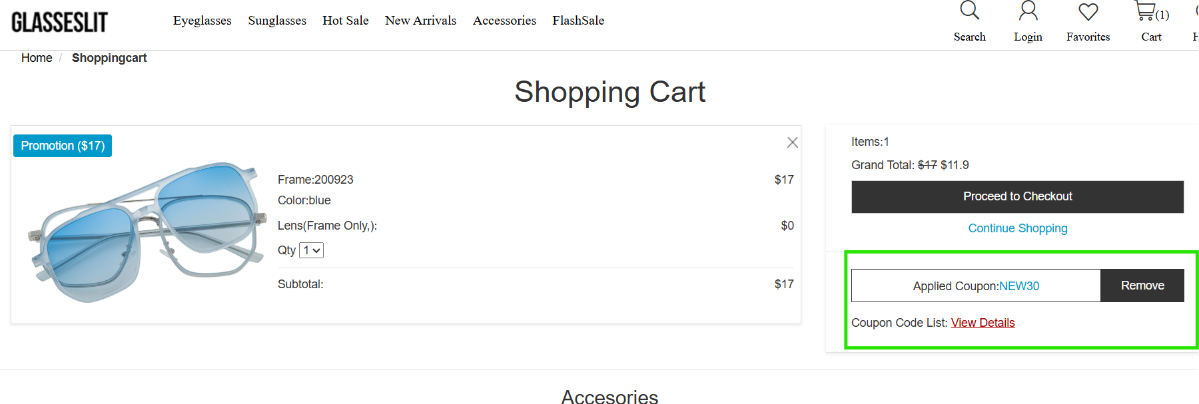This screenshot has height=404, width=1199.
Task: Remove the item using the X icon
Action: click(792, 142)
